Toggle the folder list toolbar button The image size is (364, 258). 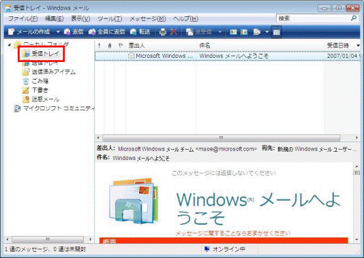click(x=276, y=32)
